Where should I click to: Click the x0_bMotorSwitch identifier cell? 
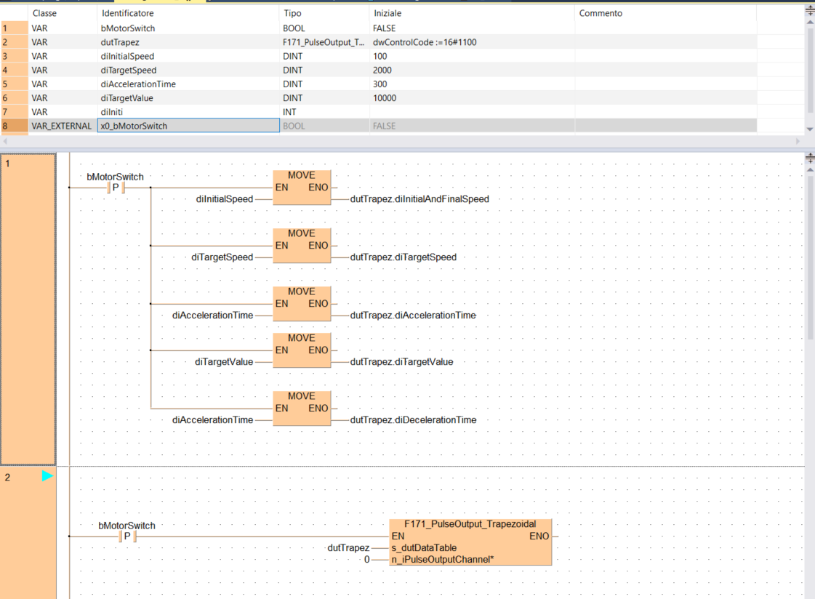(x=188, y=126)
